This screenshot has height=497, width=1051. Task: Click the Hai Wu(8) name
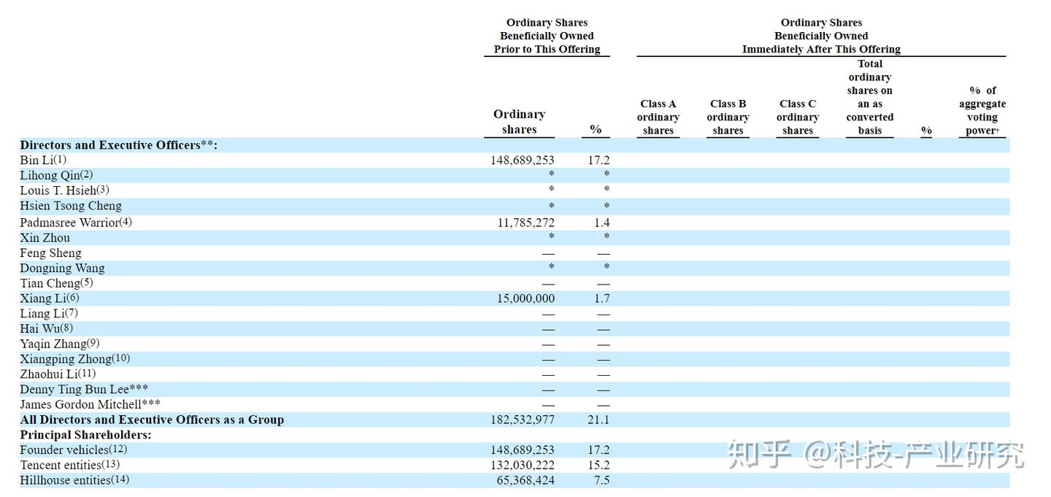(47, 328)
